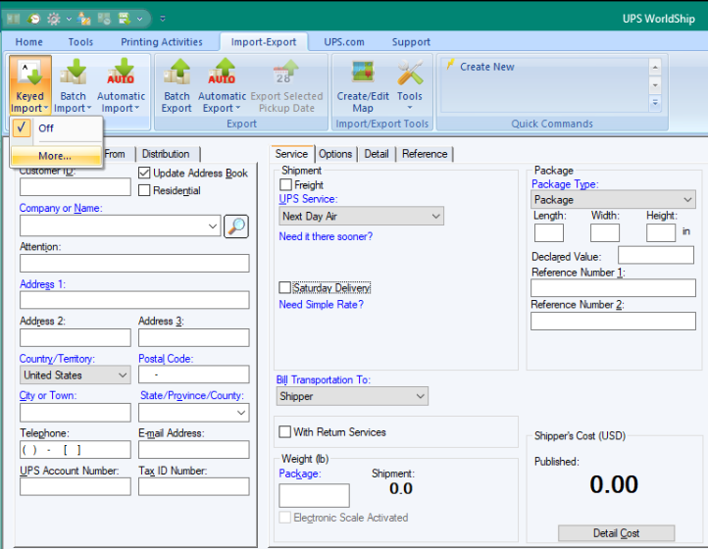Click the UPS Account Number field

[75, 486]
